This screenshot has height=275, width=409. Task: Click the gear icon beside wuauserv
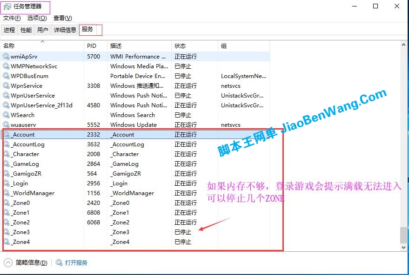[6, 124]
